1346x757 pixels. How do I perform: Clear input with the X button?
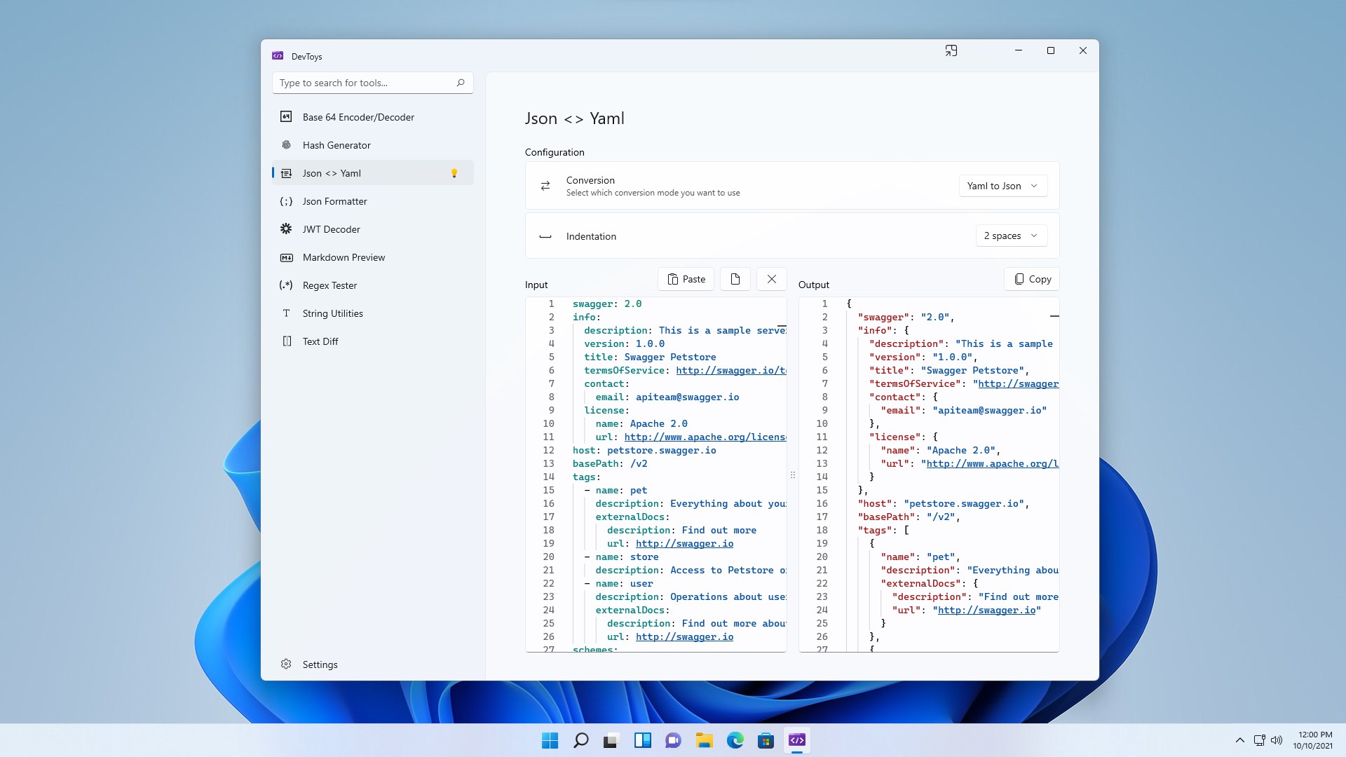point(772,279)
